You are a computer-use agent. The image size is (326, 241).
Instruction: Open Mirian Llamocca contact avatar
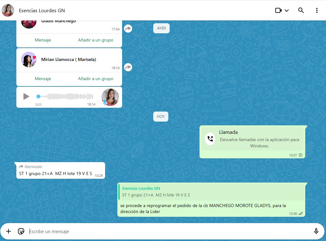coord(29,59)
